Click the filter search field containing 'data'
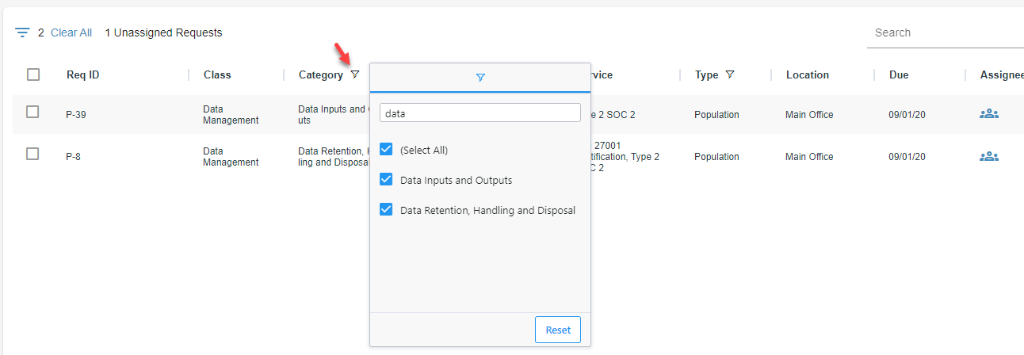 point(480,113)
